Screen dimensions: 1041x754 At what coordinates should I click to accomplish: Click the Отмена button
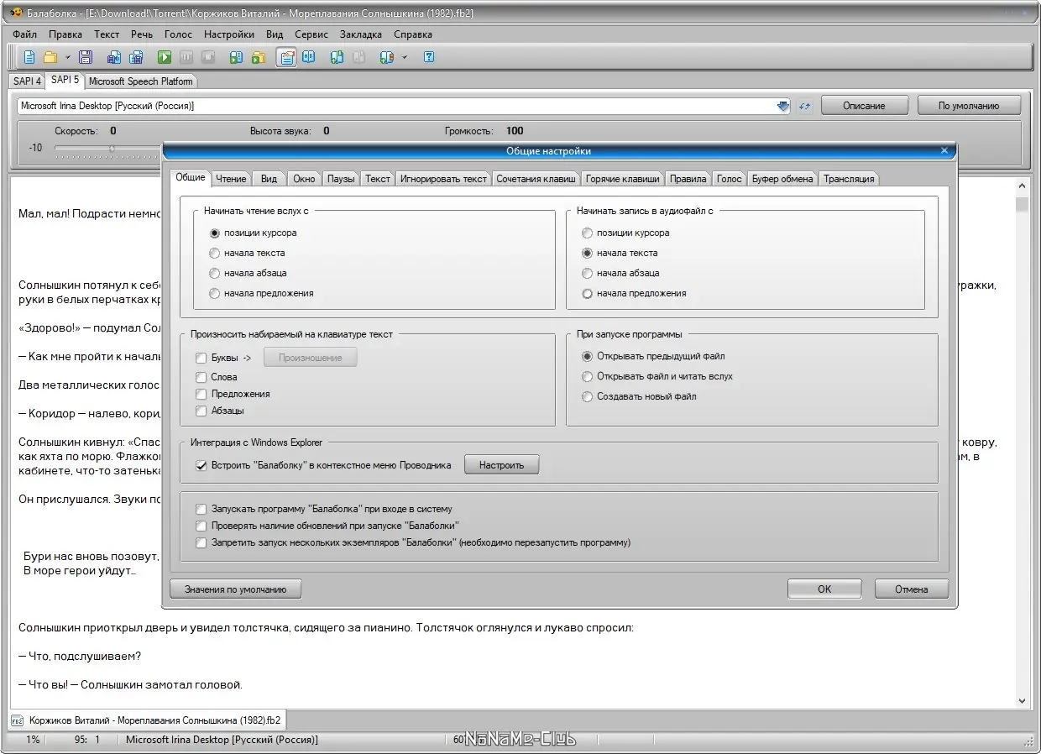[912, 589]
